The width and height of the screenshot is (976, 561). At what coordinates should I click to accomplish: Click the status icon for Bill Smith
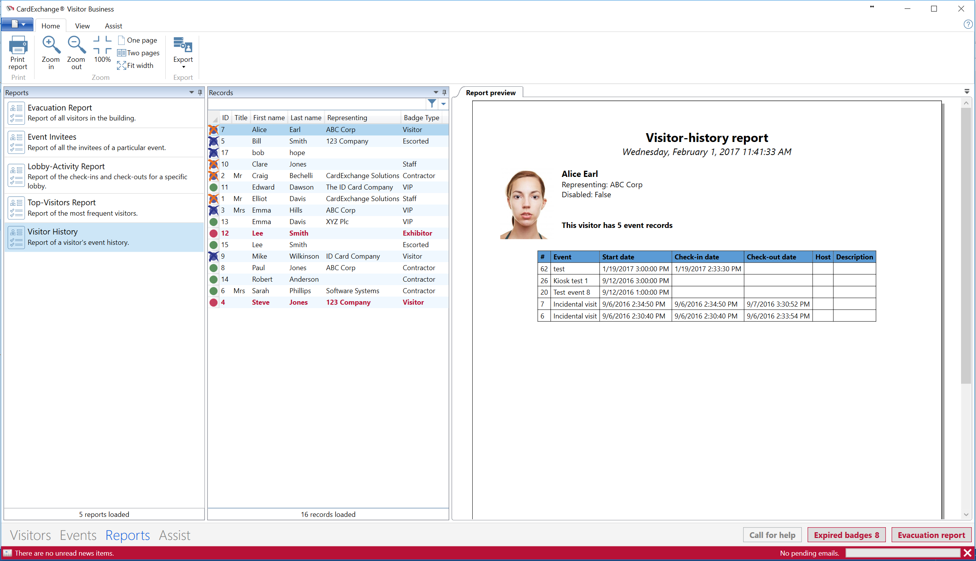pos(213,142)
